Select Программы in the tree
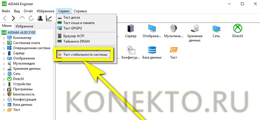 point(23,89)
